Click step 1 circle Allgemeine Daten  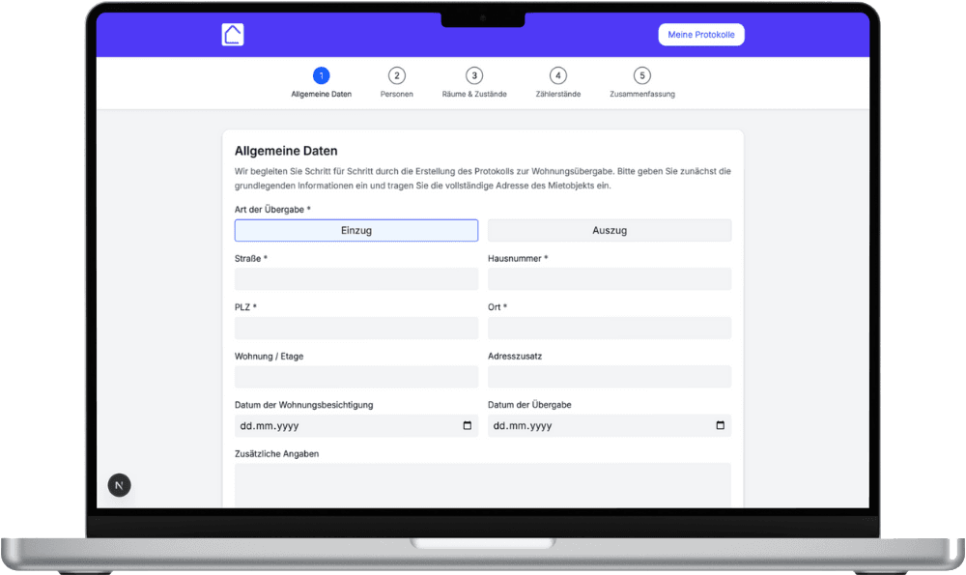click(321, 75)
